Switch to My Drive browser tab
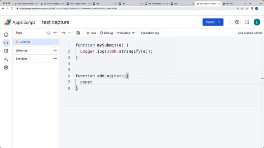This screenshot has height=148, width=264. point(52,4)
